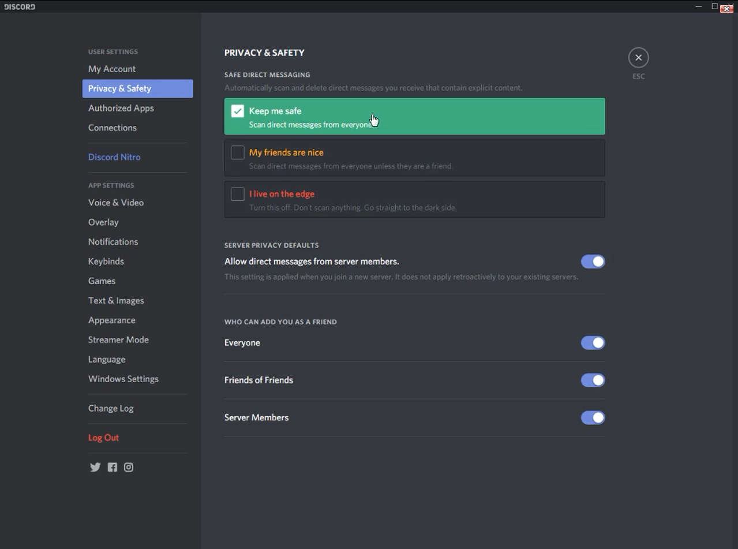Viewport: 738px width, 549px height.
Task: Check the 'My friends are nice' checkbox
Action: (x=238, y=152)
